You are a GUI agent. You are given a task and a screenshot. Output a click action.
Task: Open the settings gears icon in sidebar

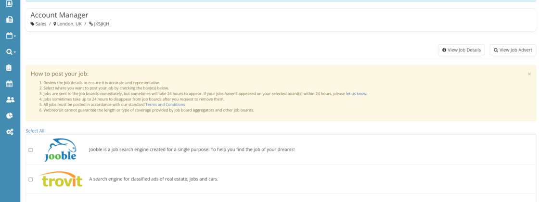click(x=10, y=132)
